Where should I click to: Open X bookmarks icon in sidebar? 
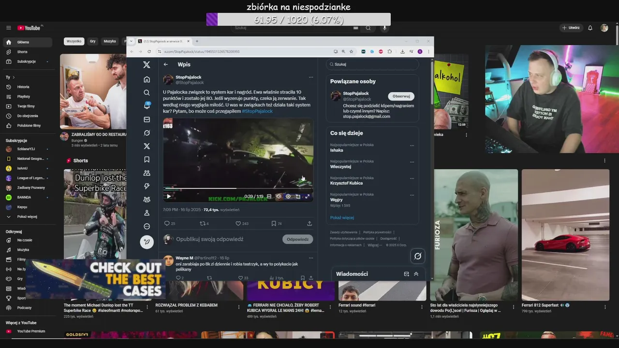point(147,159)
